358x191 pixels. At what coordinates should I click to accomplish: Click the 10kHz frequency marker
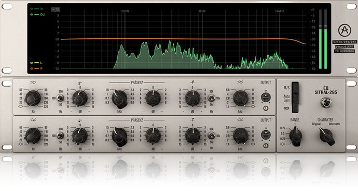(280, 11)
